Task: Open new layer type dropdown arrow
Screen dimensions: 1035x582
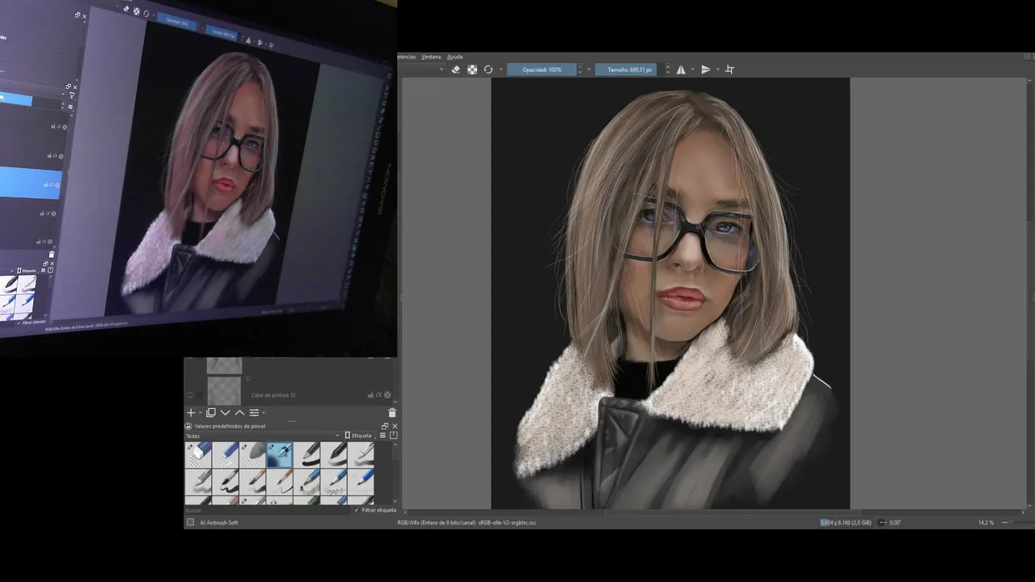Action: [200, 413]
